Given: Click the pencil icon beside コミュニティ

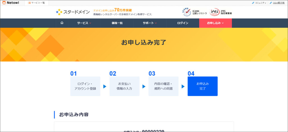Looking at the screenshot, I should coord(253,3).
